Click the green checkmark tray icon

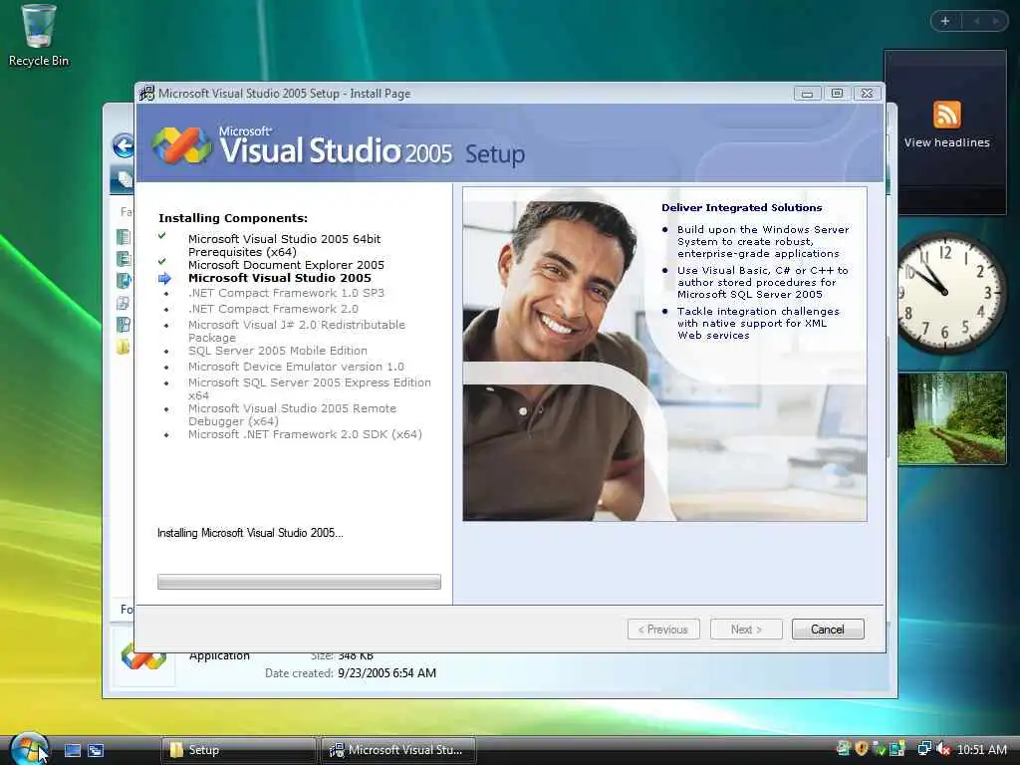[879, 749]
